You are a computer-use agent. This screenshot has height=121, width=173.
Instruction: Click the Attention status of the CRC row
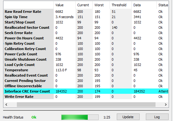click(163, 91)
